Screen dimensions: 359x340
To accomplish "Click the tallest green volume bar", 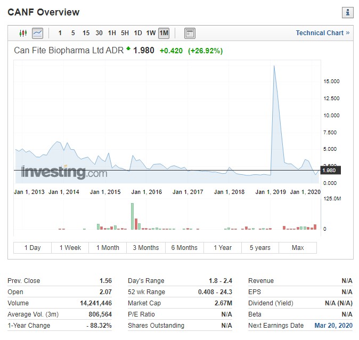I will (132, 216).
